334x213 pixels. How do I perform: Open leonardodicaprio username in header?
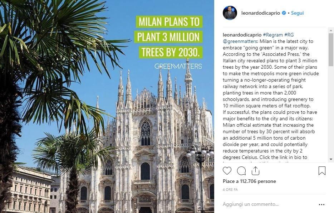click(261, 13)
